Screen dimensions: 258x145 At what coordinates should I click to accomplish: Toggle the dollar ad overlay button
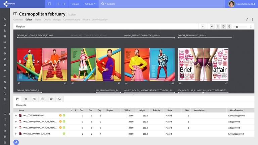(229, 27)
